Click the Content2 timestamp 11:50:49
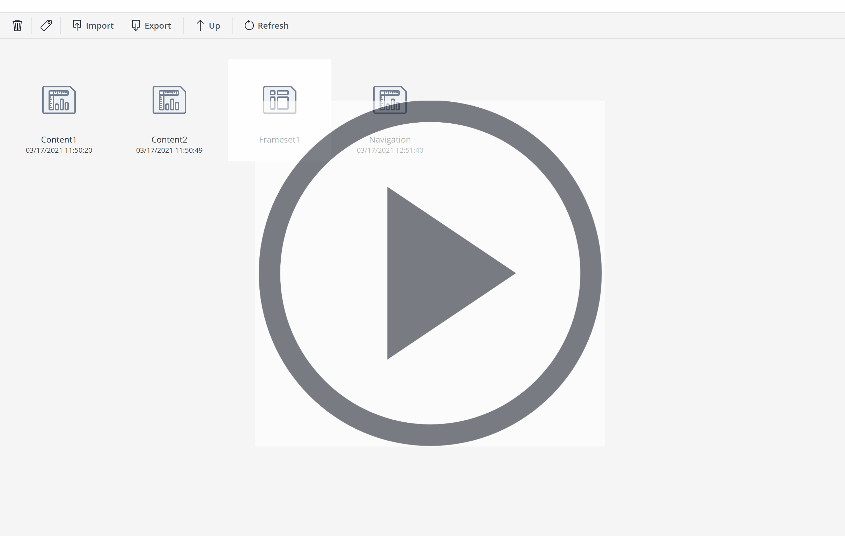 click(x=169, y=150)
